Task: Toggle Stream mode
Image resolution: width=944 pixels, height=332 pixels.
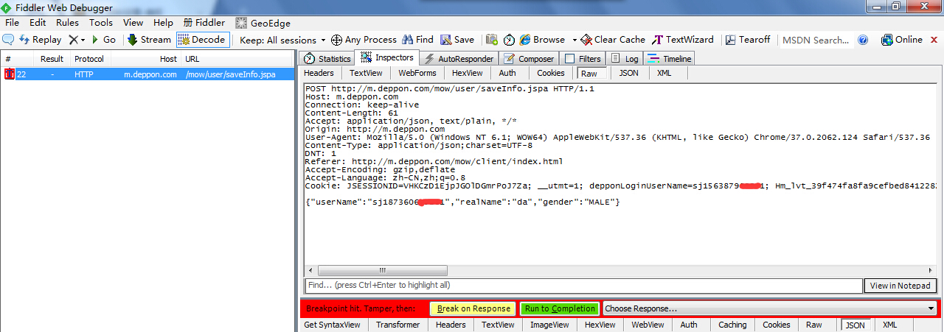Action: tap(149, 40)
